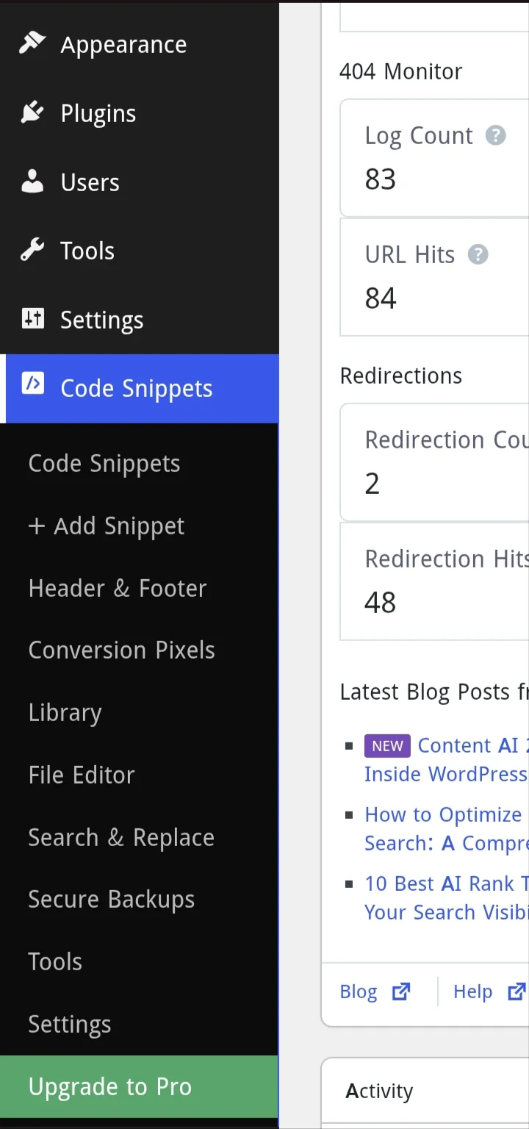Click the URL Hits value 84
Viewport: 529px width, 1129px height.
(381, 298)
